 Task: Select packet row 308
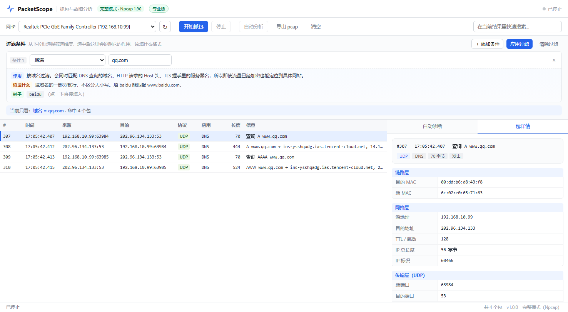click(193, 147)
